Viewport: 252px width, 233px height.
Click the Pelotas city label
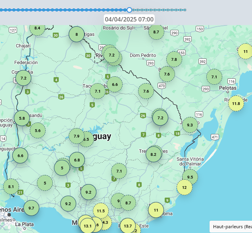tap(228, 88)
